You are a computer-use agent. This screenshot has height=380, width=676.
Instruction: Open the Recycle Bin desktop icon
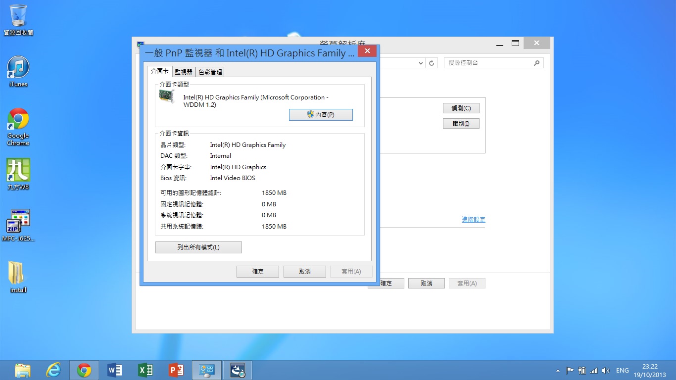click(x=18, y=20)
